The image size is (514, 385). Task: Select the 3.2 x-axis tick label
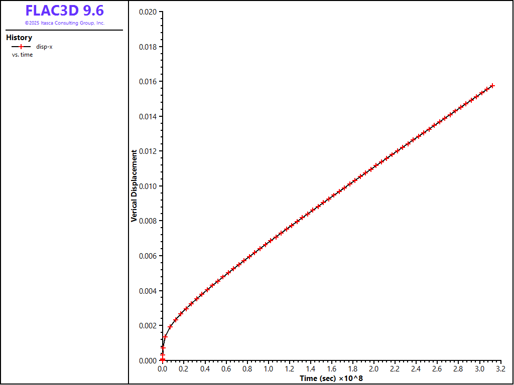tap(500, 369)
